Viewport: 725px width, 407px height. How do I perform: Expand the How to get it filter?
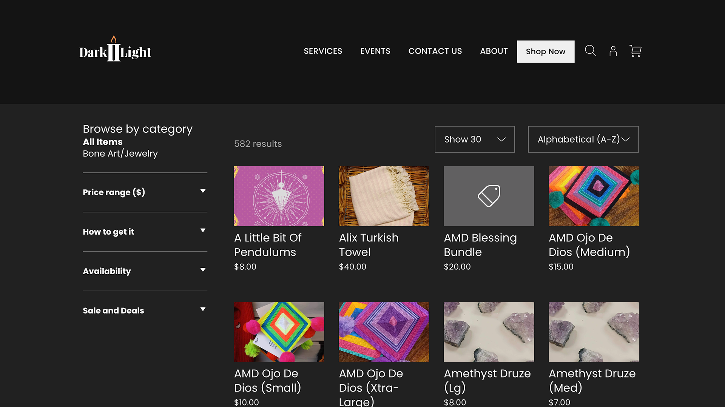(x=145, y=232)
